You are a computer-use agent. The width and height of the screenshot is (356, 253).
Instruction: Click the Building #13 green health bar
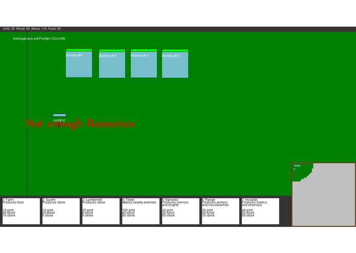pos(175,50)
